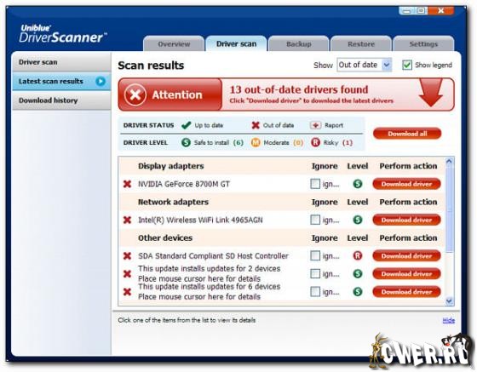Select NVIDIA GeForce 8700M GT entry
Image resolution: width=477 pixels, height=372 pixels.
pyautogui.click(x=184, y=184)
